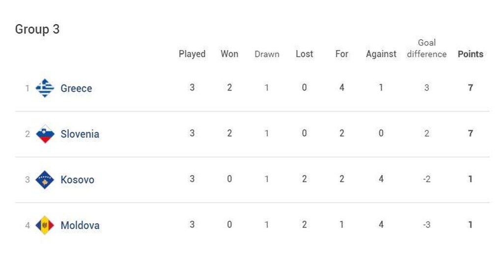Click the Points column header
Screen dimensions: 503x262
[x=471, y=54]
